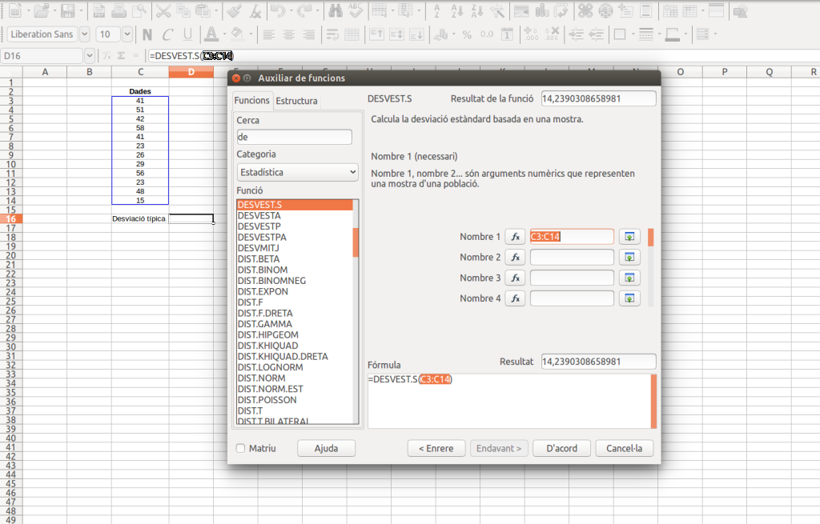Click the scissors Cut icon

point(163,11)
